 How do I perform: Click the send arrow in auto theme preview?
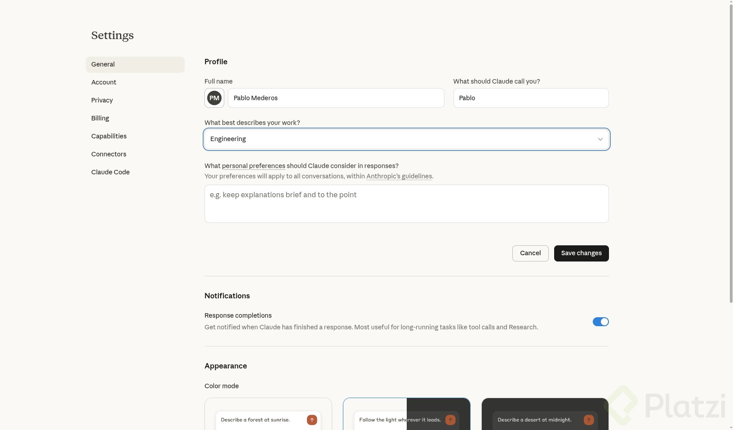(450, 420)
